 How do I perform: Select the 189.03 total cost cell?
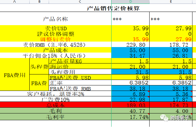pyautogui.click(x=130, y=105)
